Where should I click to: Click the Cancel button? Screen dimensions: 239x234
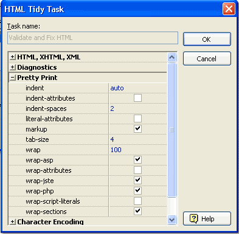click(x=207, y=59)
